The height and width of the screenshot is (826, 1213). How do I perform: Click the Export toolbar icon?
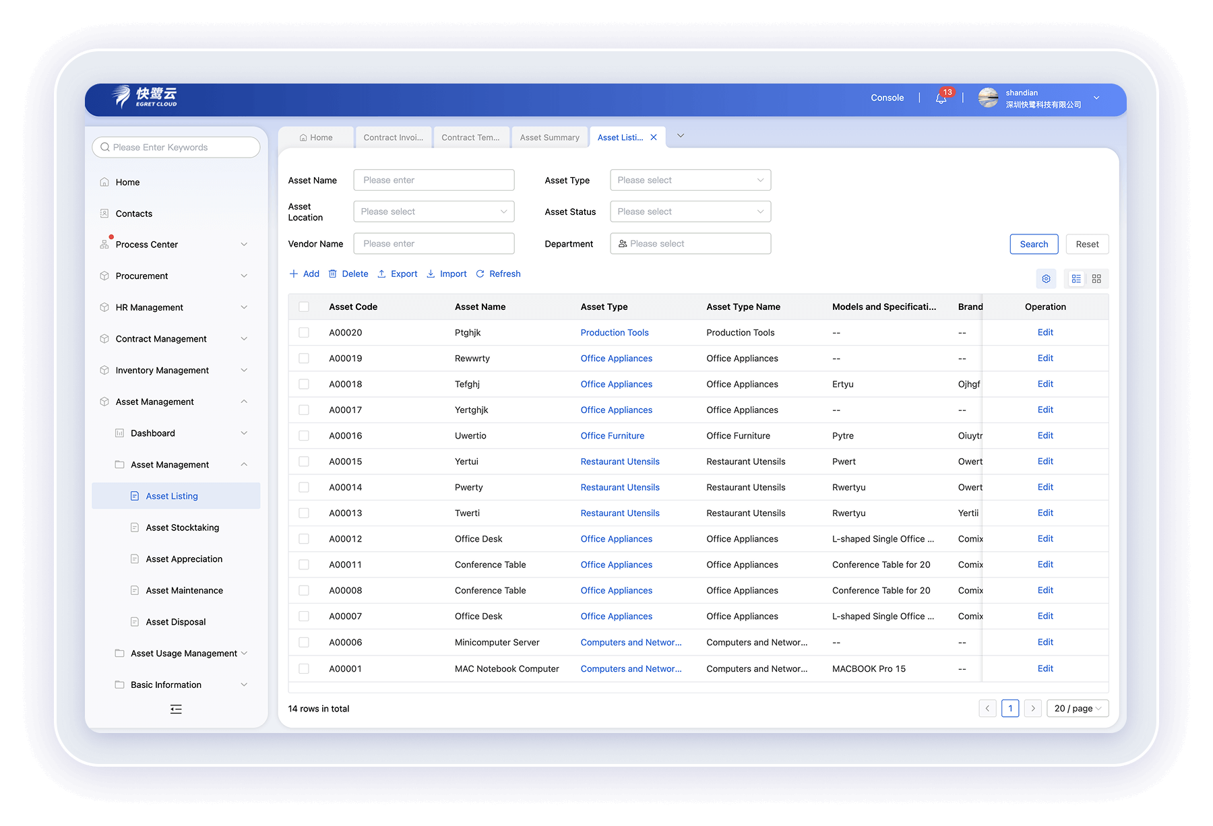pos(382,274)
